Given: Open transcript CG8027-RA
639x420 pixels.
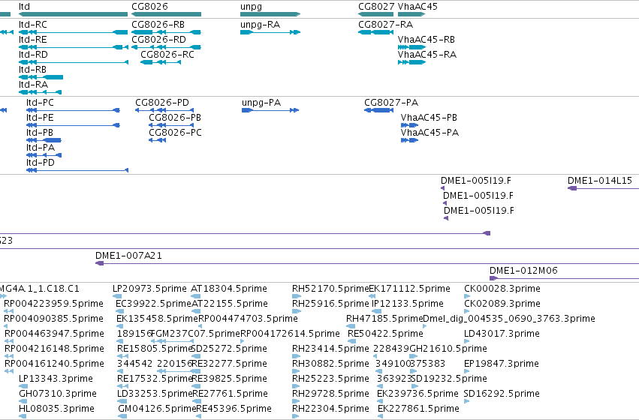Looking at the screenshot, I should click(x=385, y=25).
